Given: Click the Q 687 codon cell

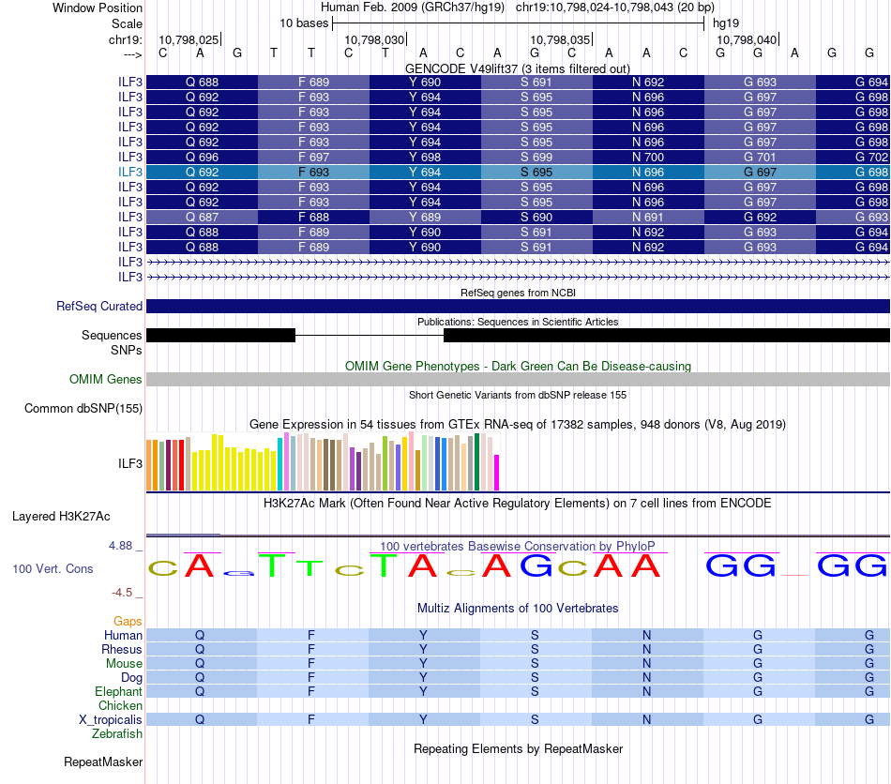Looking at the screenshot, I should point(202,217).
